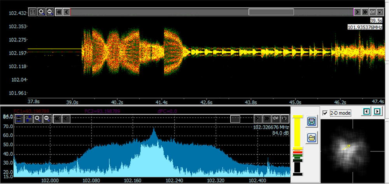Click the next arrow beside 2-D mode
389x184 pixels.
coord(376,112)
